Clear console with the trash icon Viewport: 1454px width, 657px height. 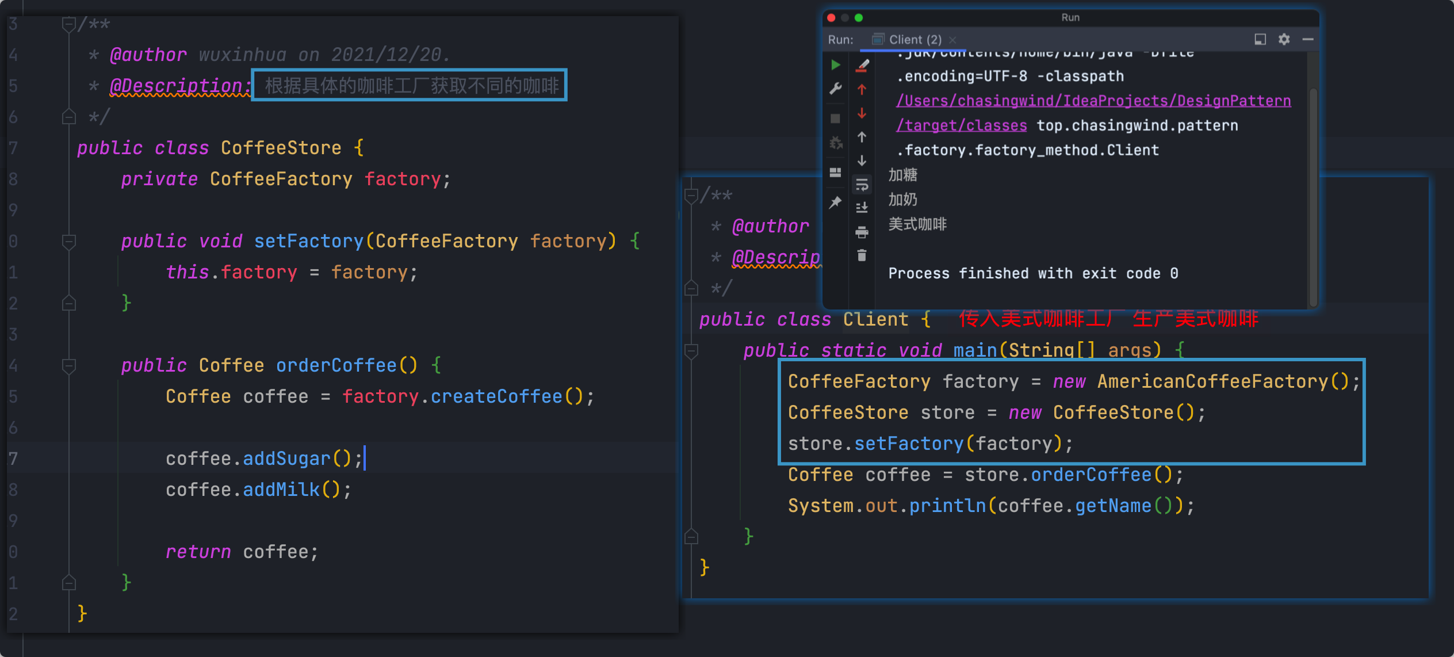pos(862,255)
